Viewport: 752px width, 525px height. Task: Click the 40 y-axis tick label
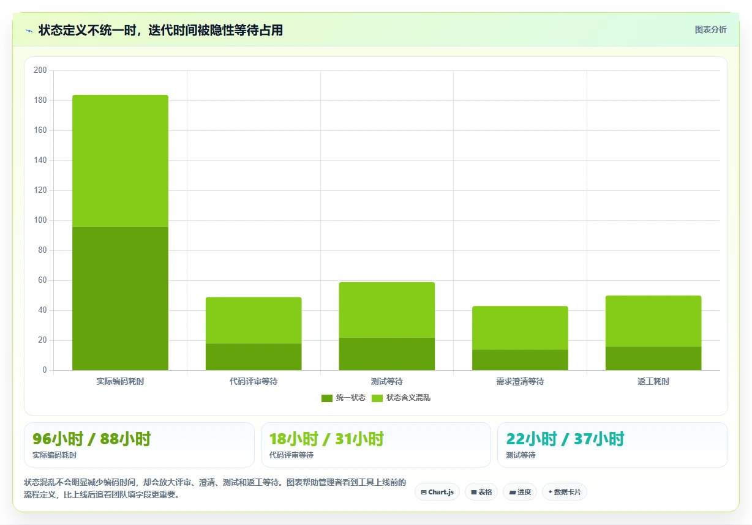42,310
